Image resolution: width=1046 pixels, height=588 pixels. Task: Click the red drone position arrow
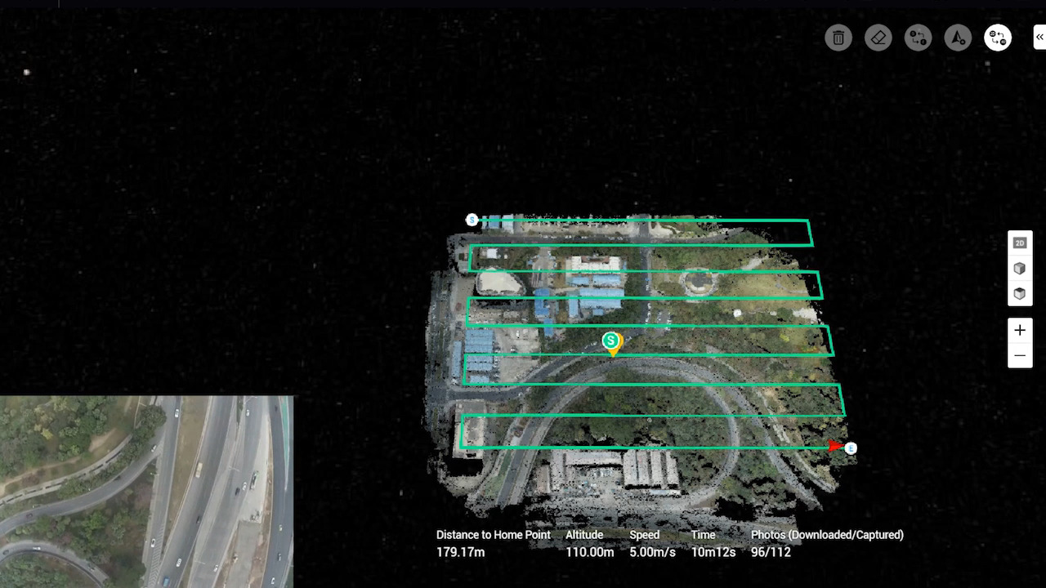click(x=834, y=446)
